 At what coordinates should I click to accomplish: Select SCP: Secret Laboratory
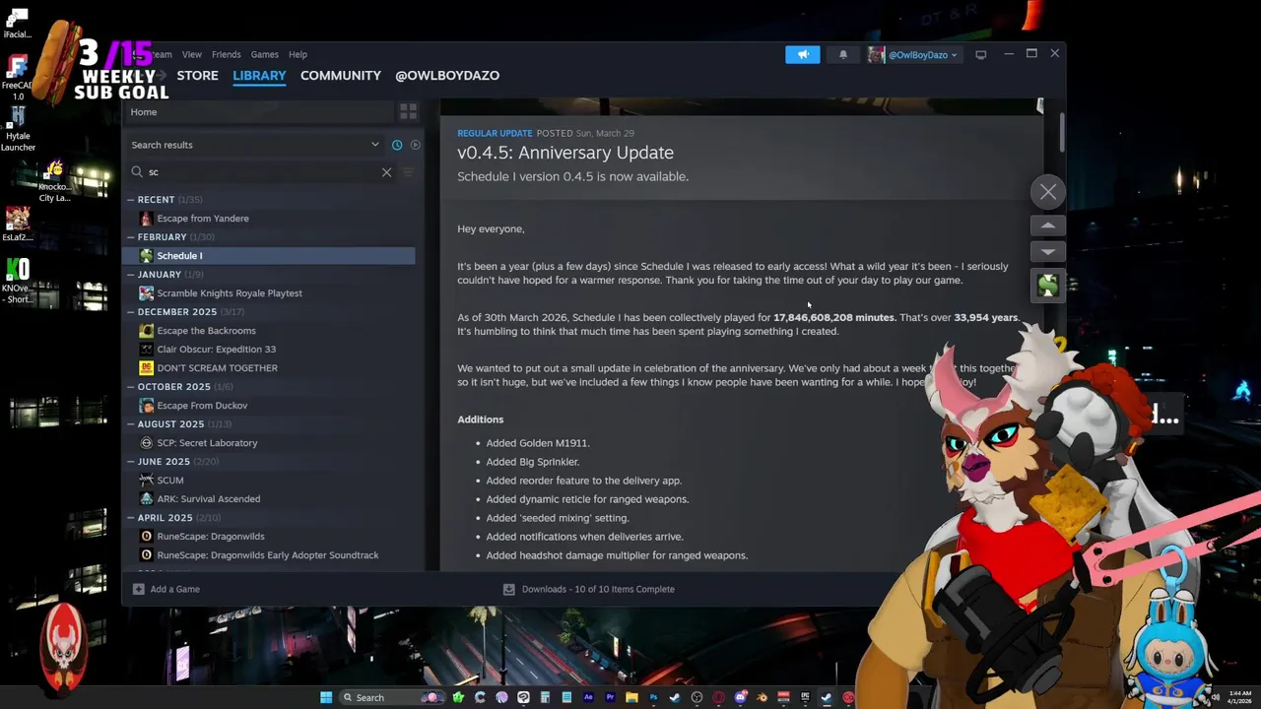[268, 443]
